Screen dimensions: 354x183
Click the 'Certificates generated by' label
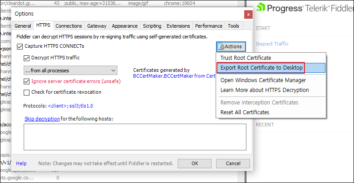161,70
